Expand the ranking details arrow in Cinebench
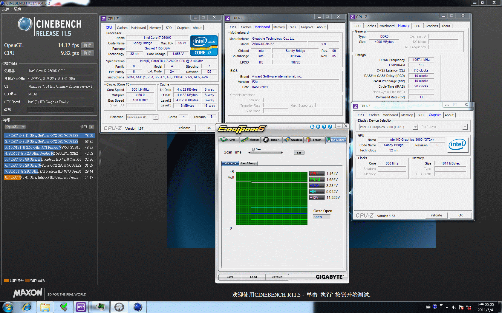This screenshot has width=502, height=313. click(x=92, y=127)
